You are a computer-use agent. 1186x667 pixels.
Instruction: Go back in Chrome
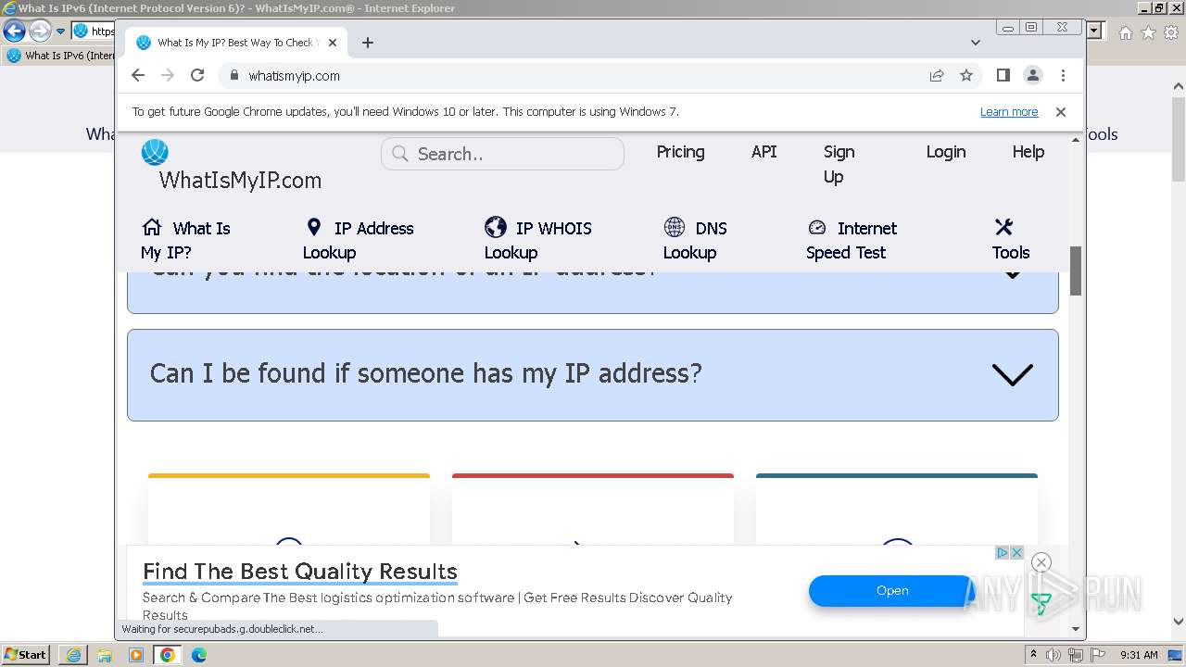(138, 75)
